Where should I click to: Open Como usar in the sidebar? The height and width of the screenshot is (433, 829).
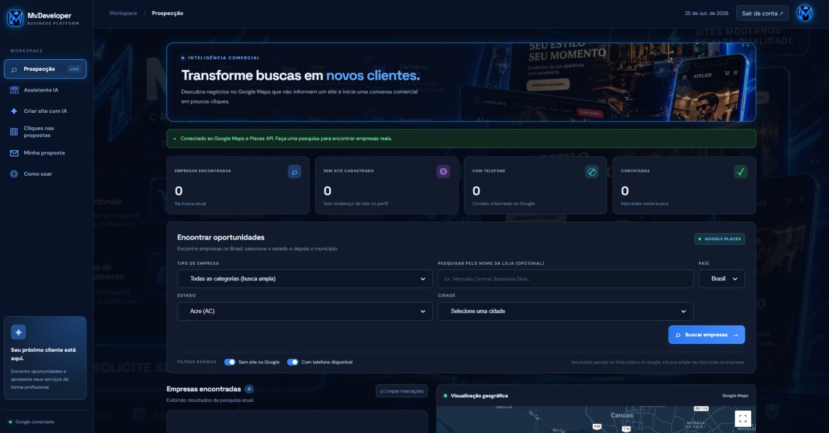coord(45,174)
